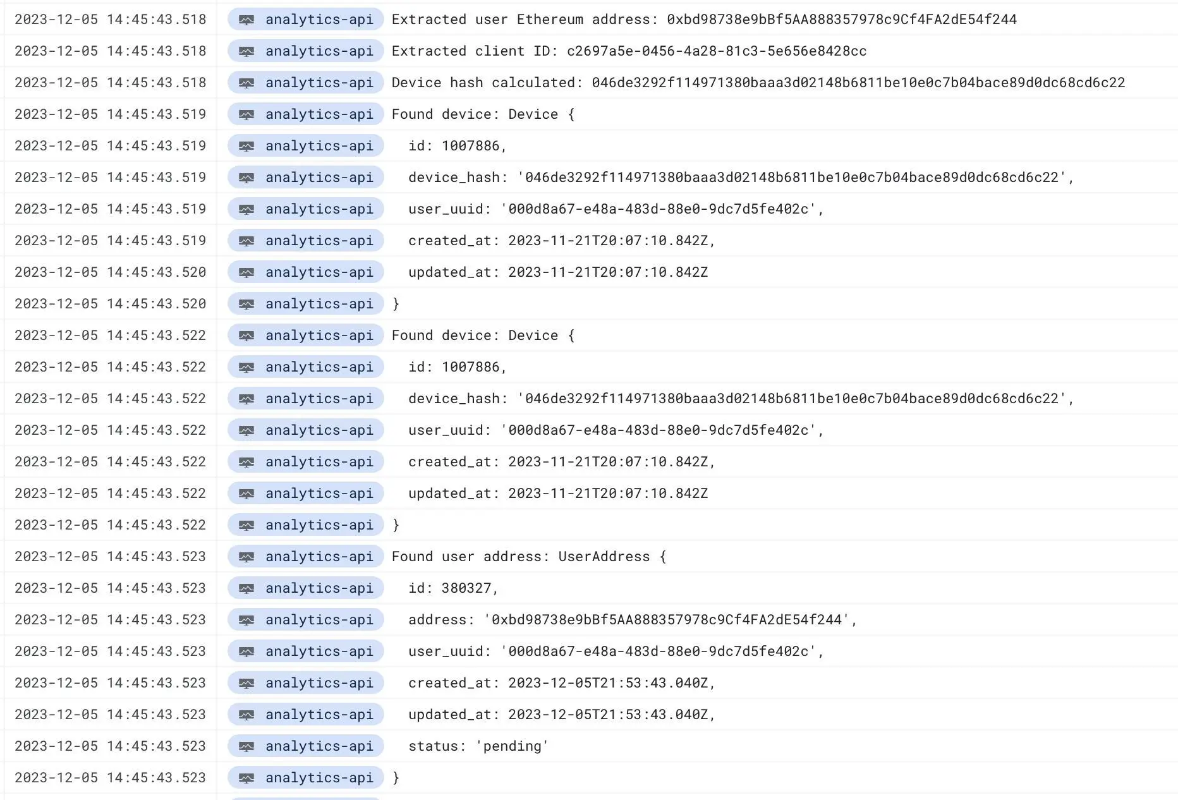Click the service icon beside closing brace at 14:45:43.522
1178x800 pixels.
point(246,525)
